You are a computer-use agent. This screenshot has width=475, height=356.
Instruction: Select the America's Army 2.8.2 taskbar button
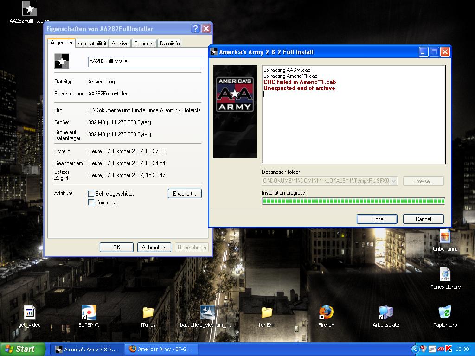(x=87, y=350)
